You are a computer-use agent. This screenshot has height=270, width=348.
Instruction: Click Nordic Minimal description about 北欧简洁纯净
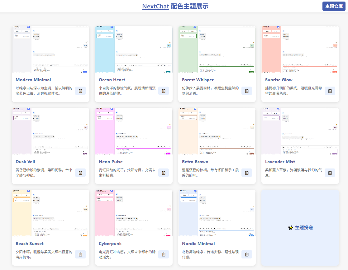210,254
